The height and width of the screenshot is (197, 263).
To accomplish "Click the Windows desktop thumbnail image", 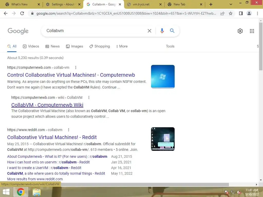I will [x=163, y=76].
